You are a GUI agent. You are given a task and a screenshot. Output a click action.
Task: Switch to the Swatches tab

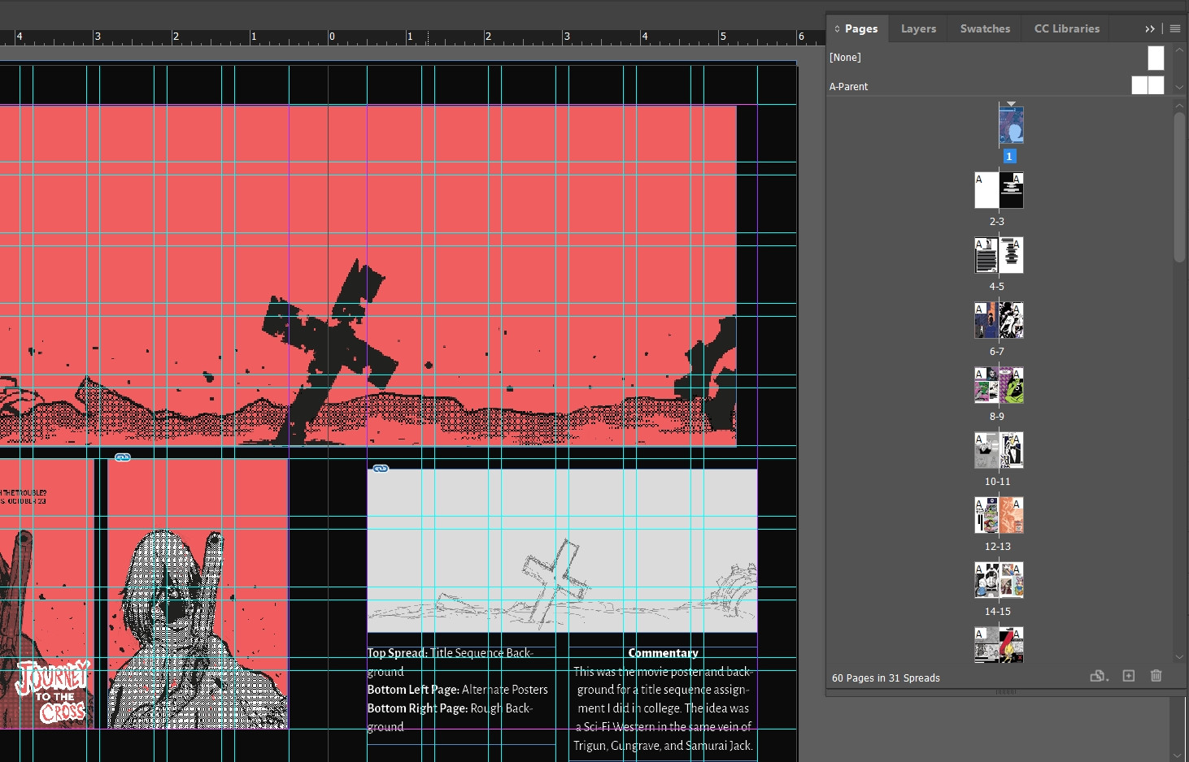pyautogui.click(x=985, y=28)
